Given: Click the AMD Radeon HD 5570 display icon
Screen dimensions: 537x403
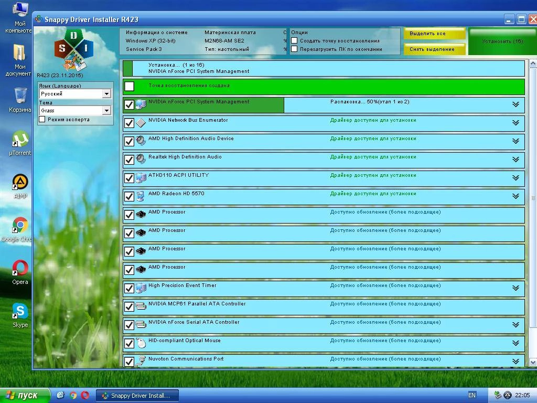Looking at the screenshot, I should (x=141, y=196).
